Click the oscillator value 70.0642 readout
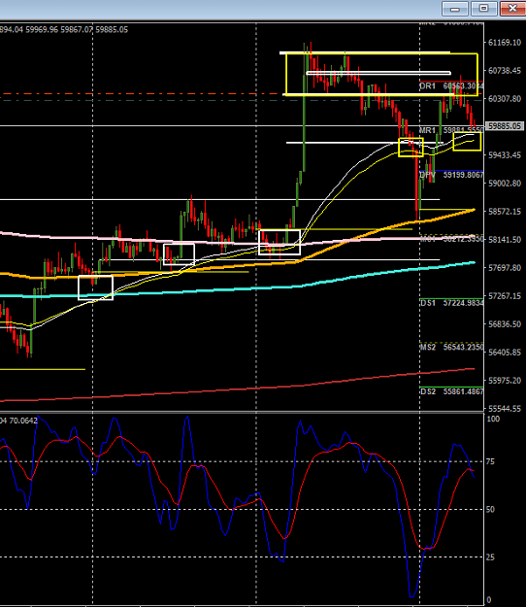The image size is (526, 607). (x=23, y=421)
